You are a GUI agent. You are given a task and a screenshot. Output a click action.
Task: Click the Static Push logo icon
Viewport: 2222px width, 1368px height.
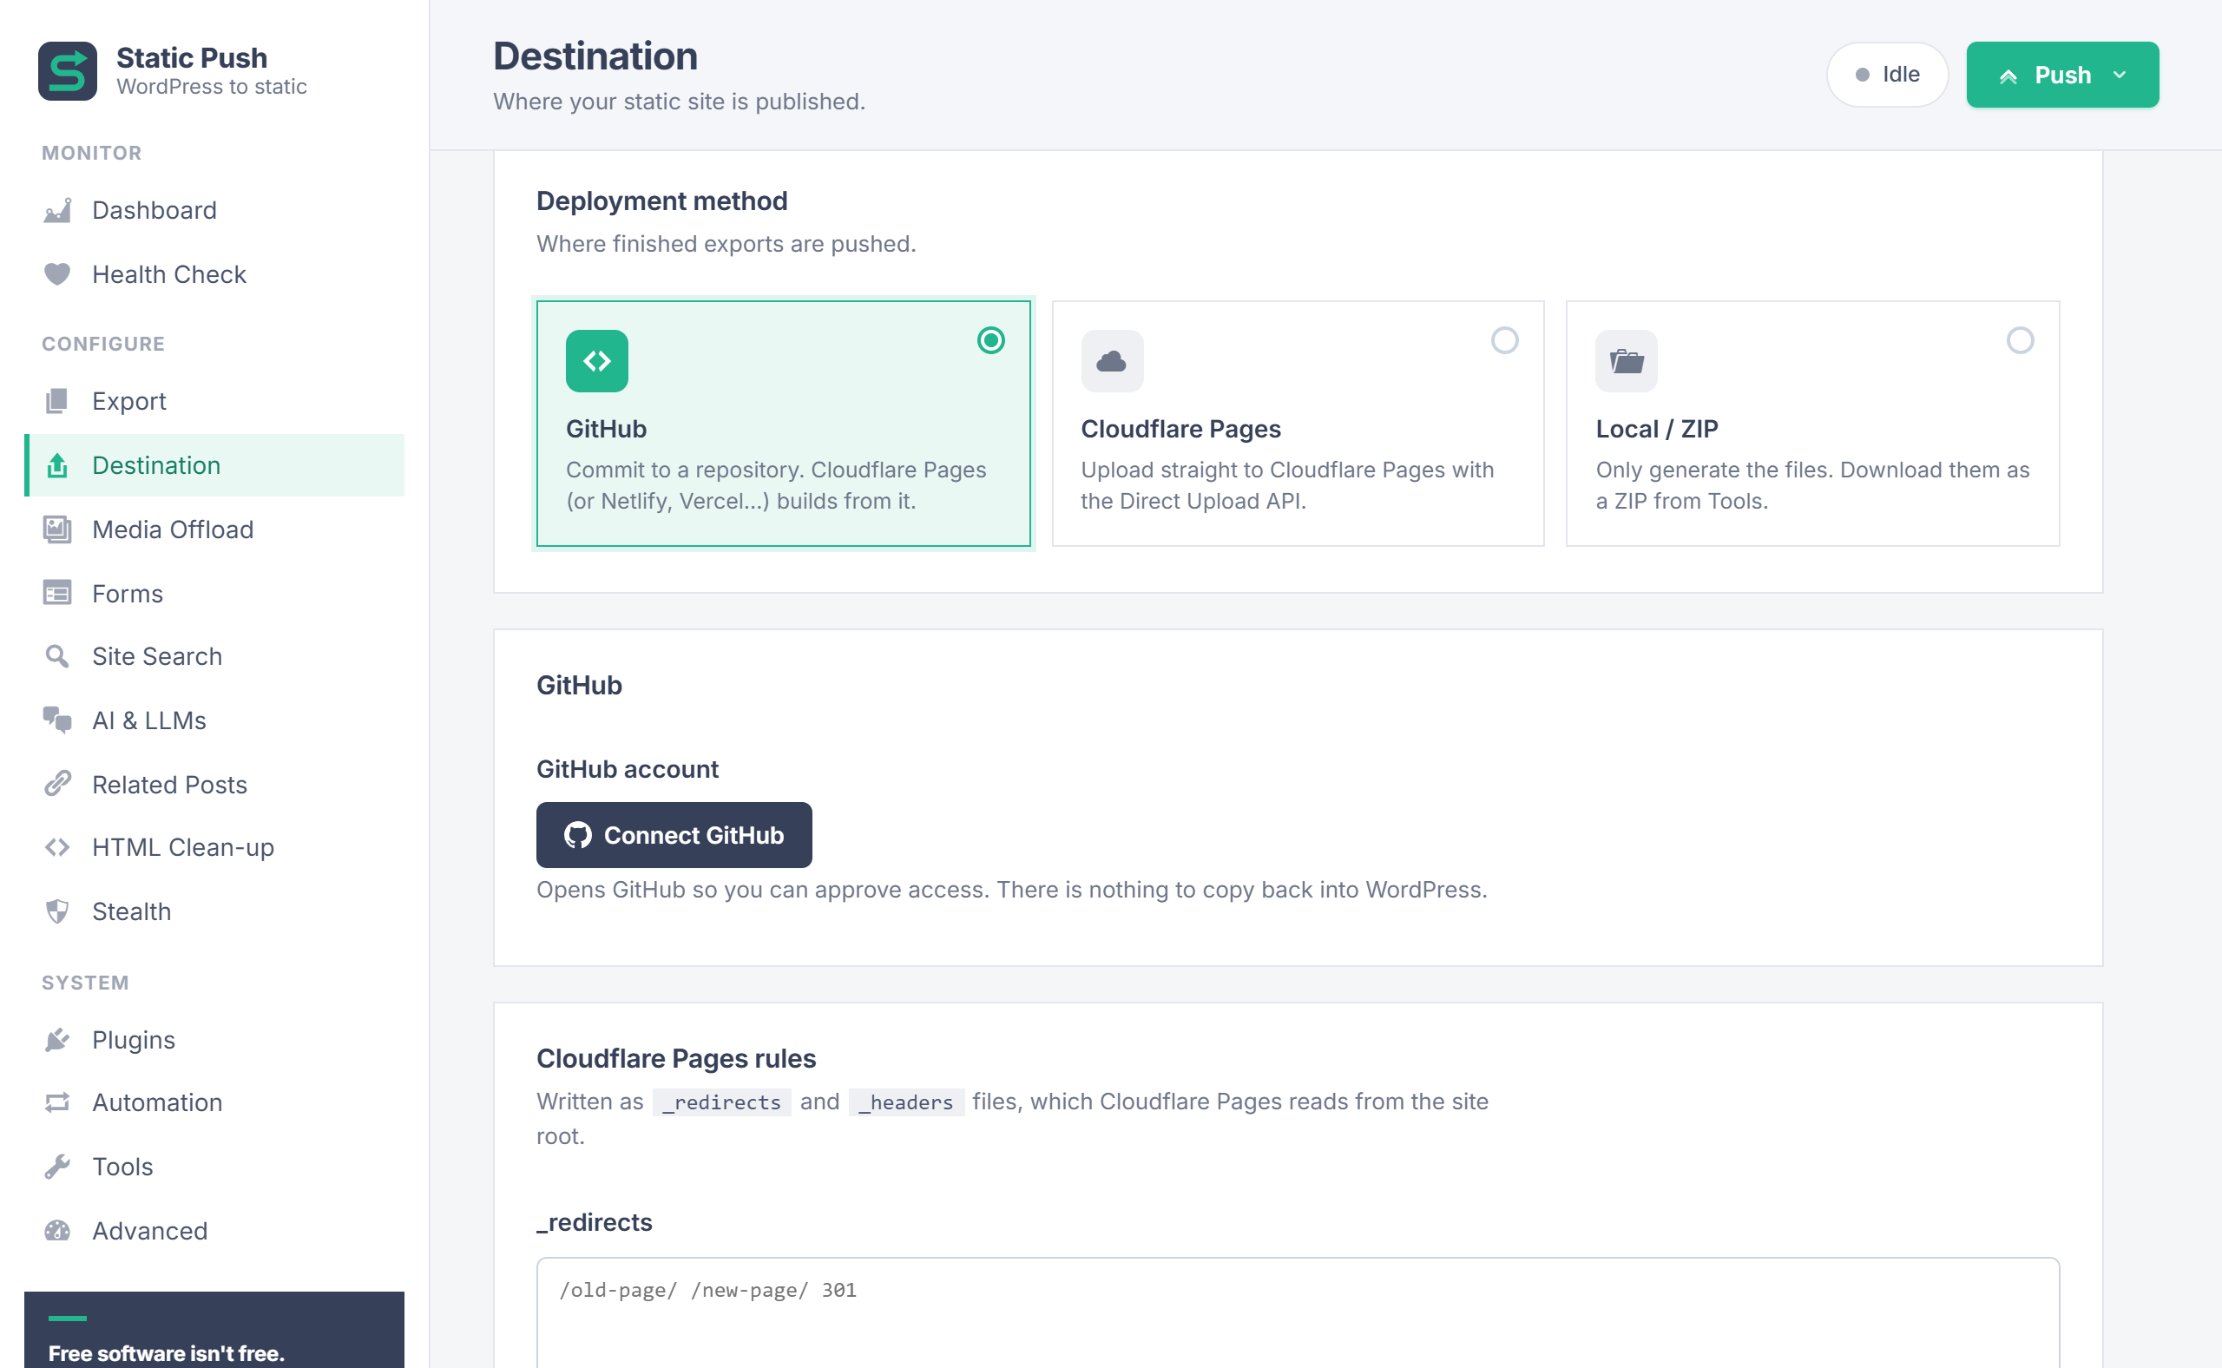point(67,70)
